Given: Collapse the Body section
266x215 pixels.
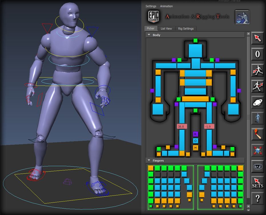Looking at the screenshot, I should (x=149, y=35).
